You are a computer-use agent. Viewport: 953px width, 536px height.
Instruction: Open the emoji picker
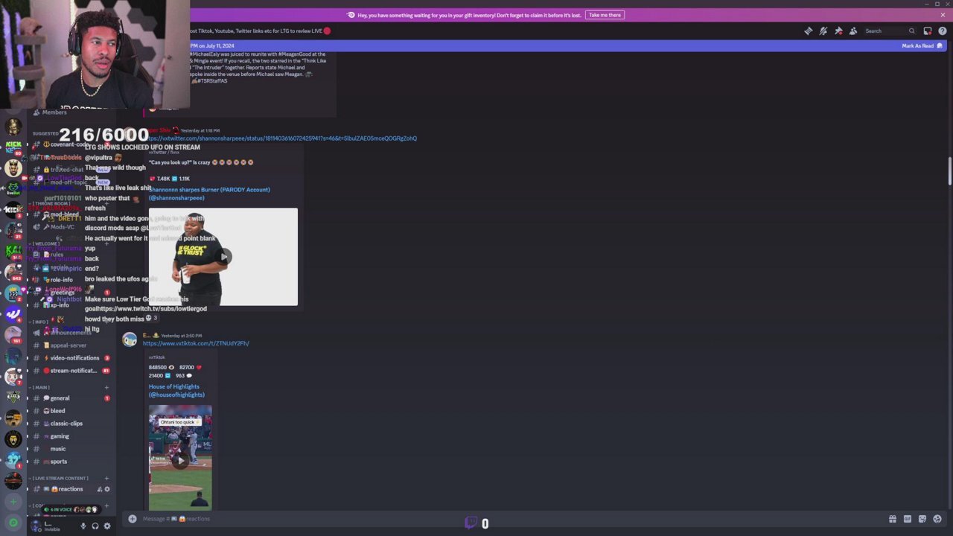point(937,519)
